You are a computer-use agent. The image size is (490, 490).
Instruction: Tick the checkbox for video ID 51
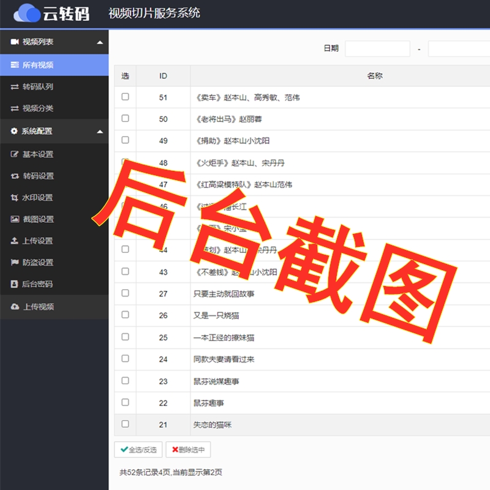tap(125, 97)
